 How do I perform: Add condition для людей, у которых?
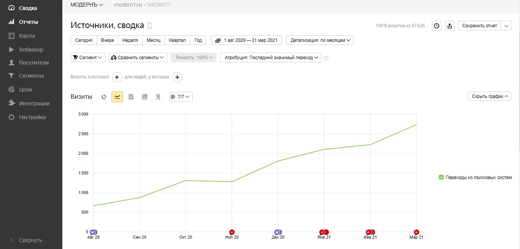tap(177, 77)
